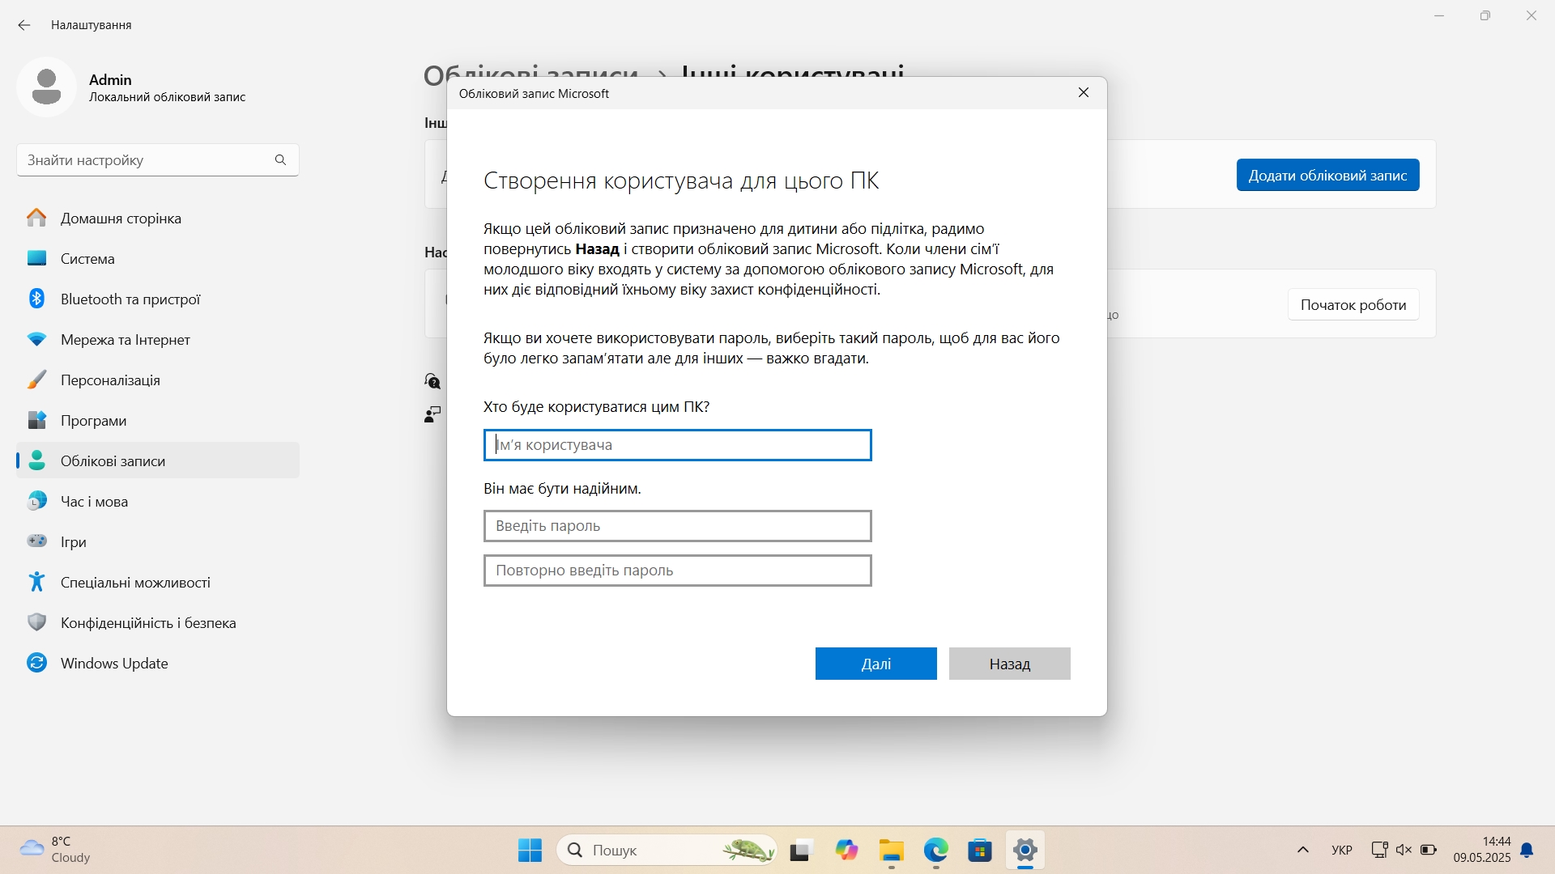Click the Персоналізація paintbrush icon
The width and height of the screenshot is (1555, 874).
coord(36,380)
